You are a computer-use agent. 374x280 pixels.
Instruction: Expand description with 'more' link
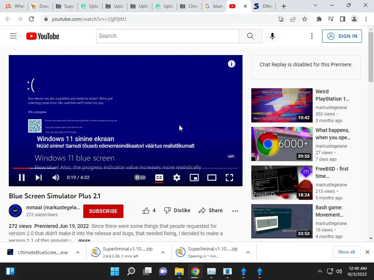tap(84, 240)
